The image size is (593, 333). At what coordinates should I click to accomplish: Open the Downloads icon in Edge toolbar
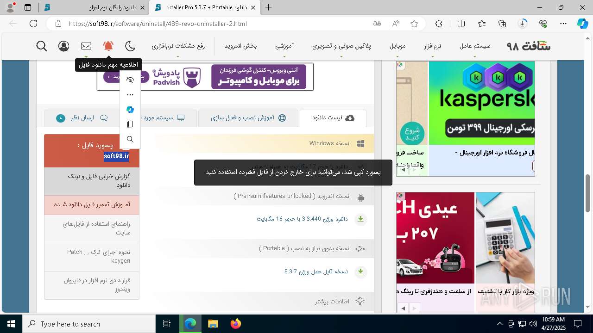[523, 24]
